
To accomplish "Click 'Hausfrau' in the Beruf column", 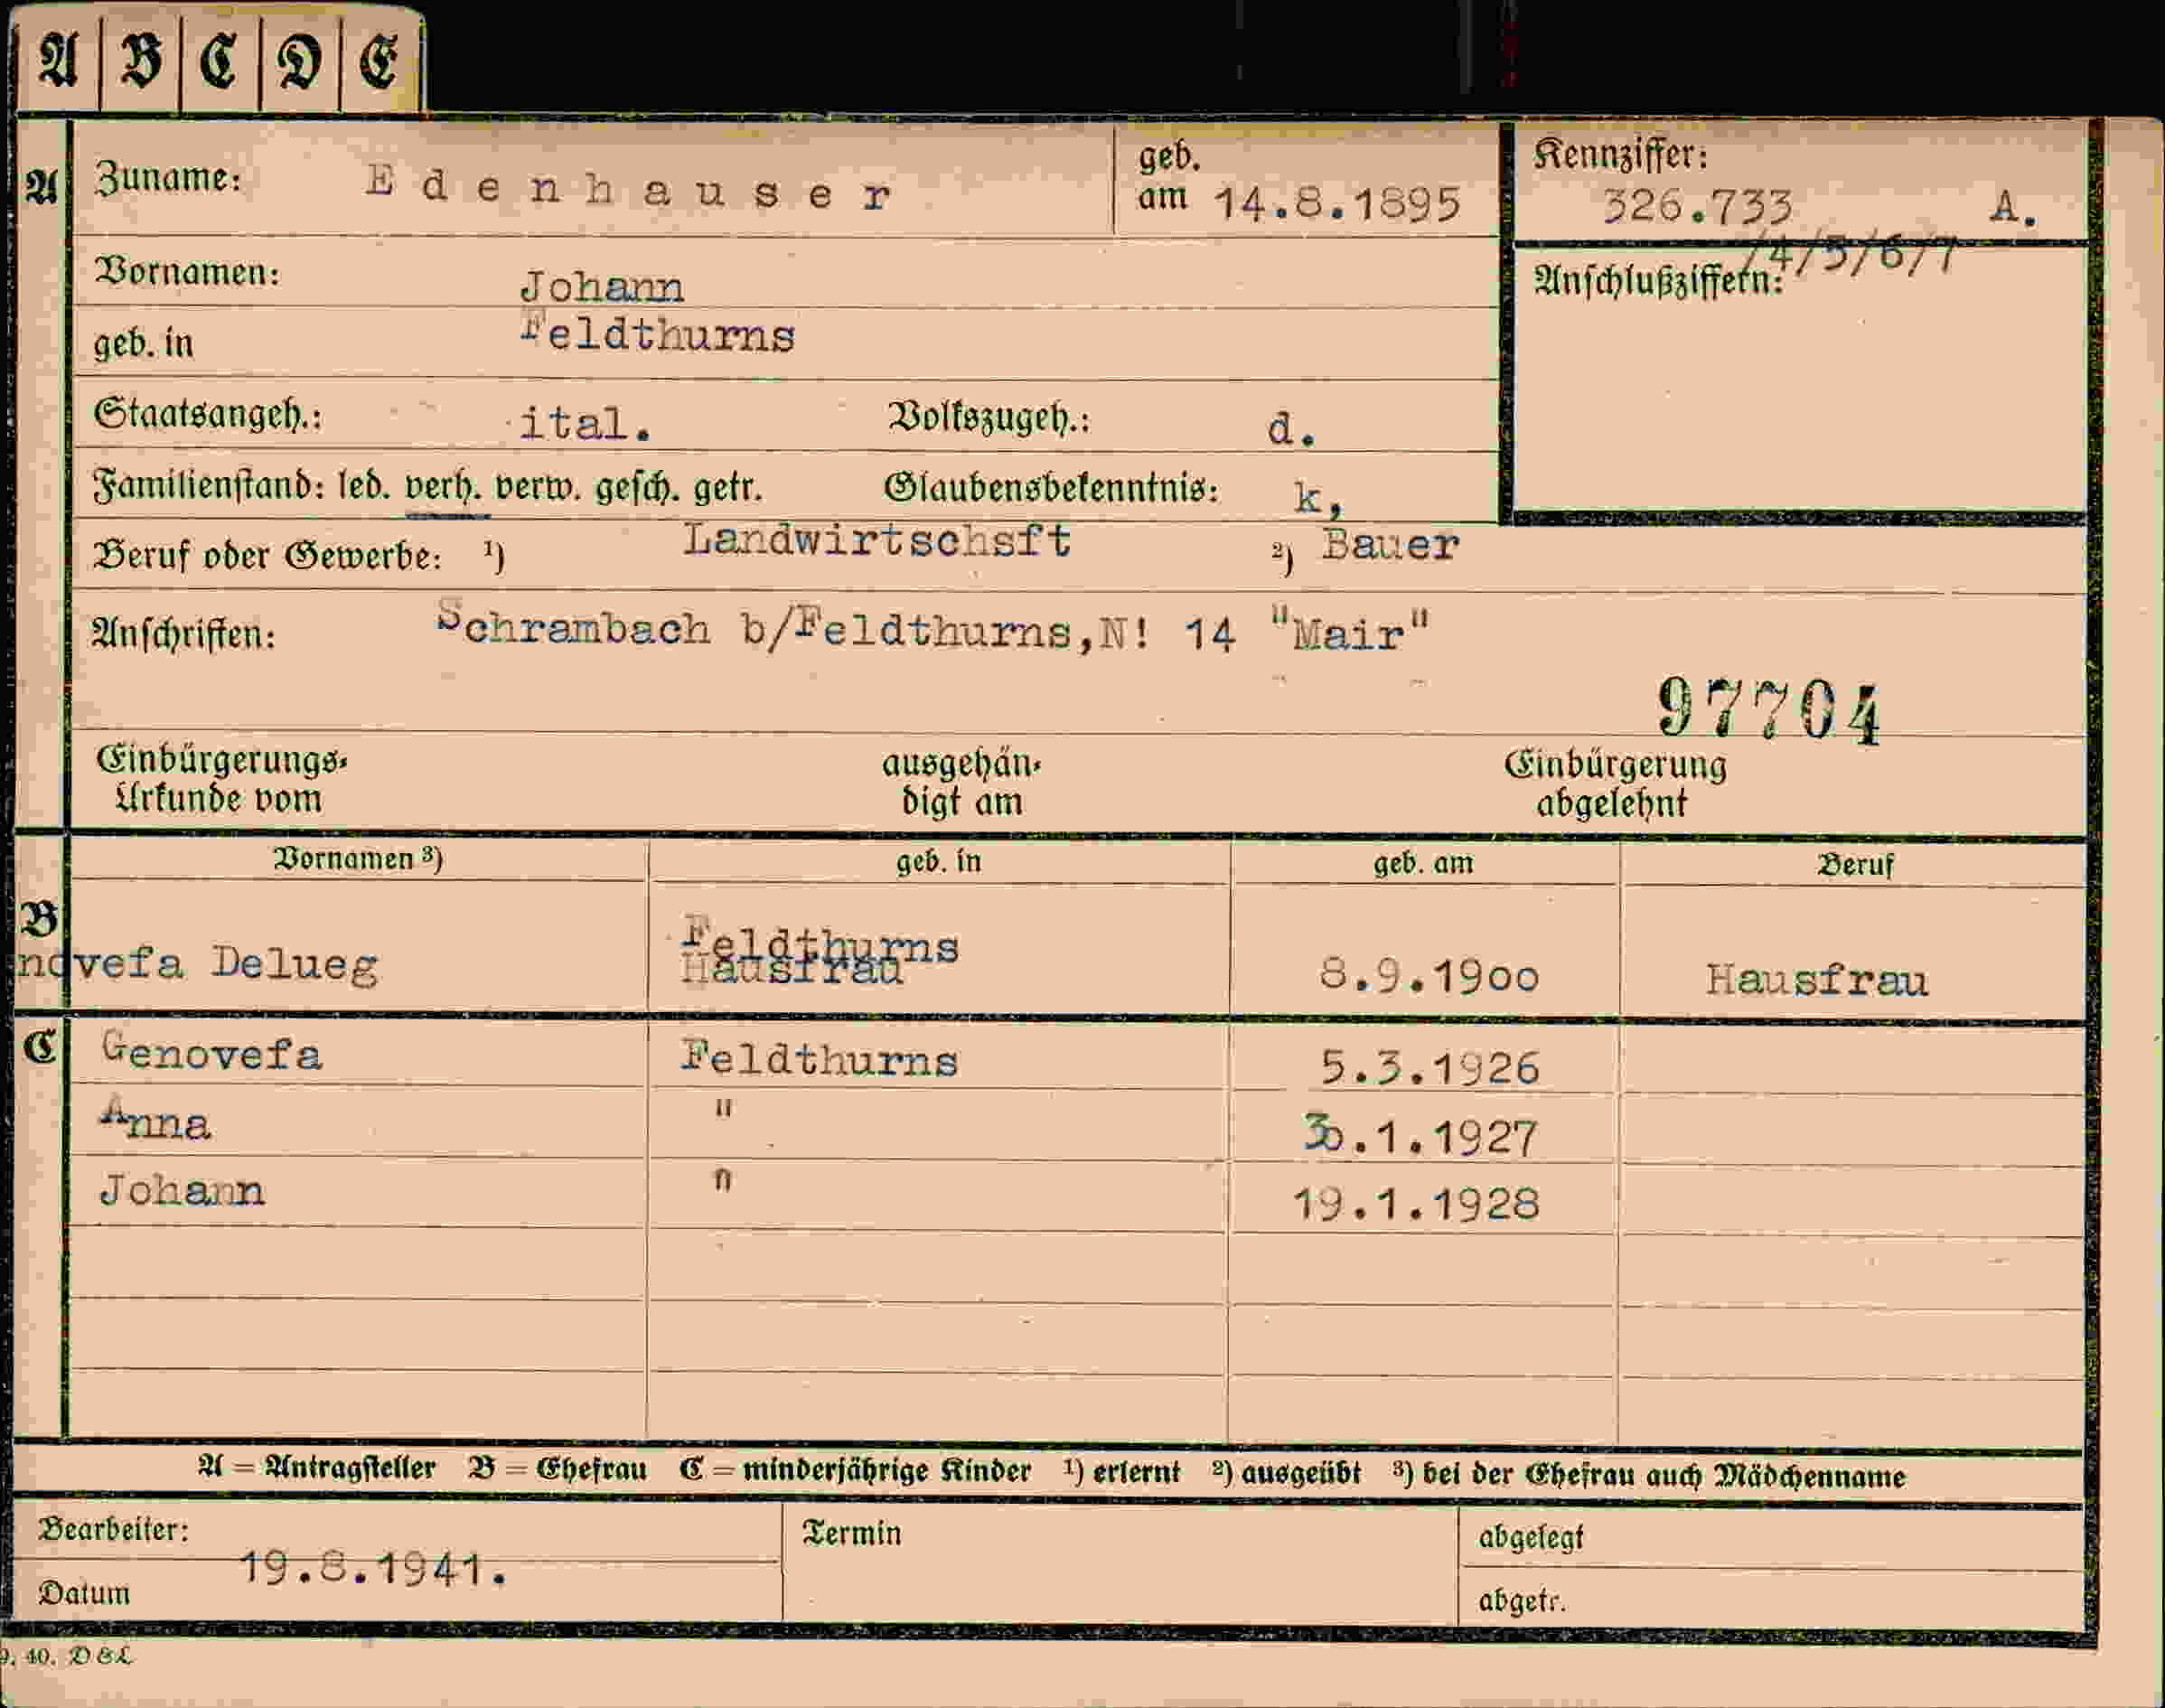I will click(1817, 980).
